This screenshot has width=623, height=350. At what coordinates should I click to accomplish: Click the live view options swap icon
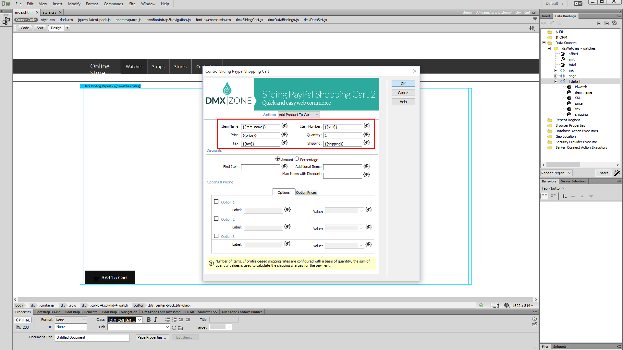[x=532, y=28]
